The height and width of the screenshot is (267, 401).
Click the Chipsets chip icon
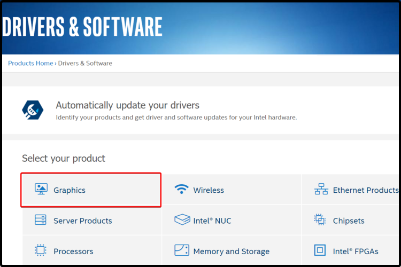point(320,219)
